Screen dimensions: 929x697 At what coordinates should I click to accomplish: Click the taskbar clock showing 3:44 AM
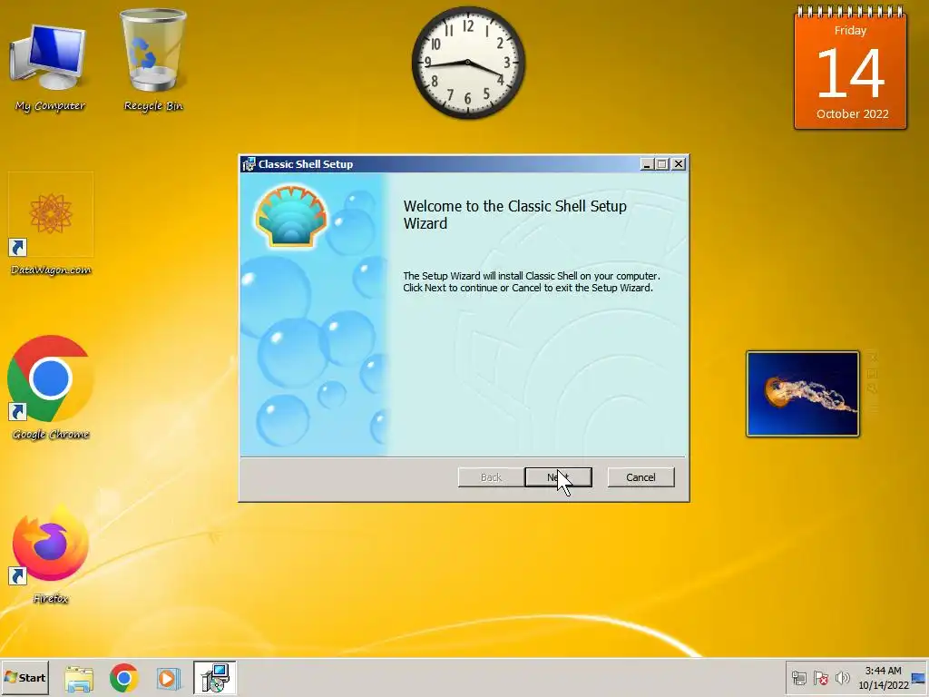[x=883, y=678]
